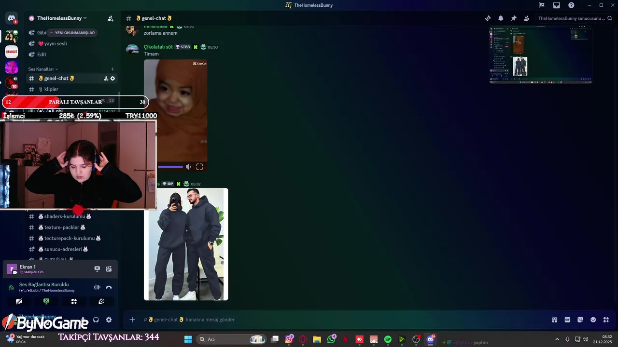Open the emoji picker
The height and width of the screenshot is (347, 618).
[x=593, y=320]
